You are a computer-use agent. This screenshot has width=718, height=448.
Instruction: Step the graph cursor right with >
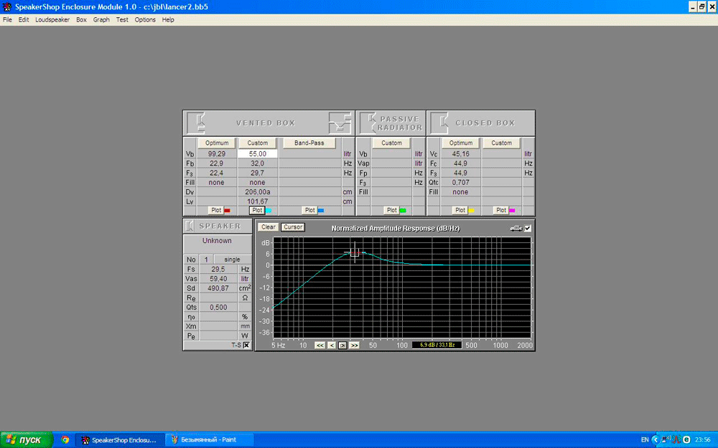342,345
